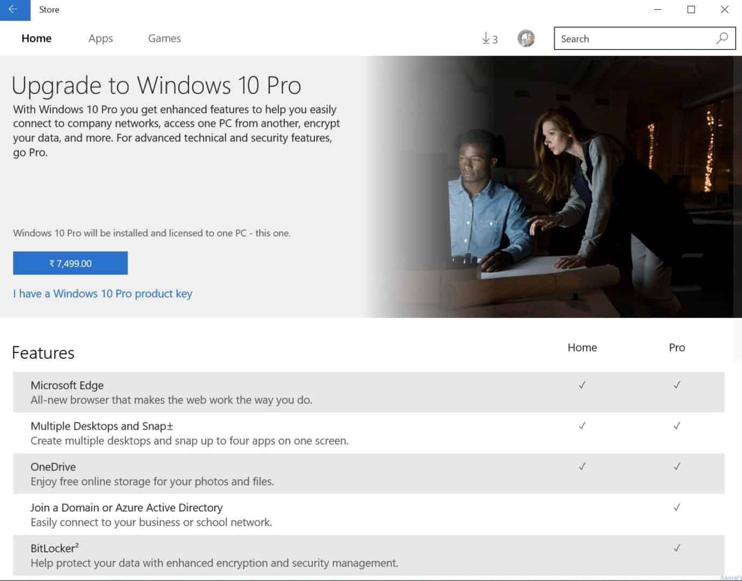This screenshot has width=742, height=581.
Task: Click the Home checkmark for Multiple Desktops
Action: 582,426
